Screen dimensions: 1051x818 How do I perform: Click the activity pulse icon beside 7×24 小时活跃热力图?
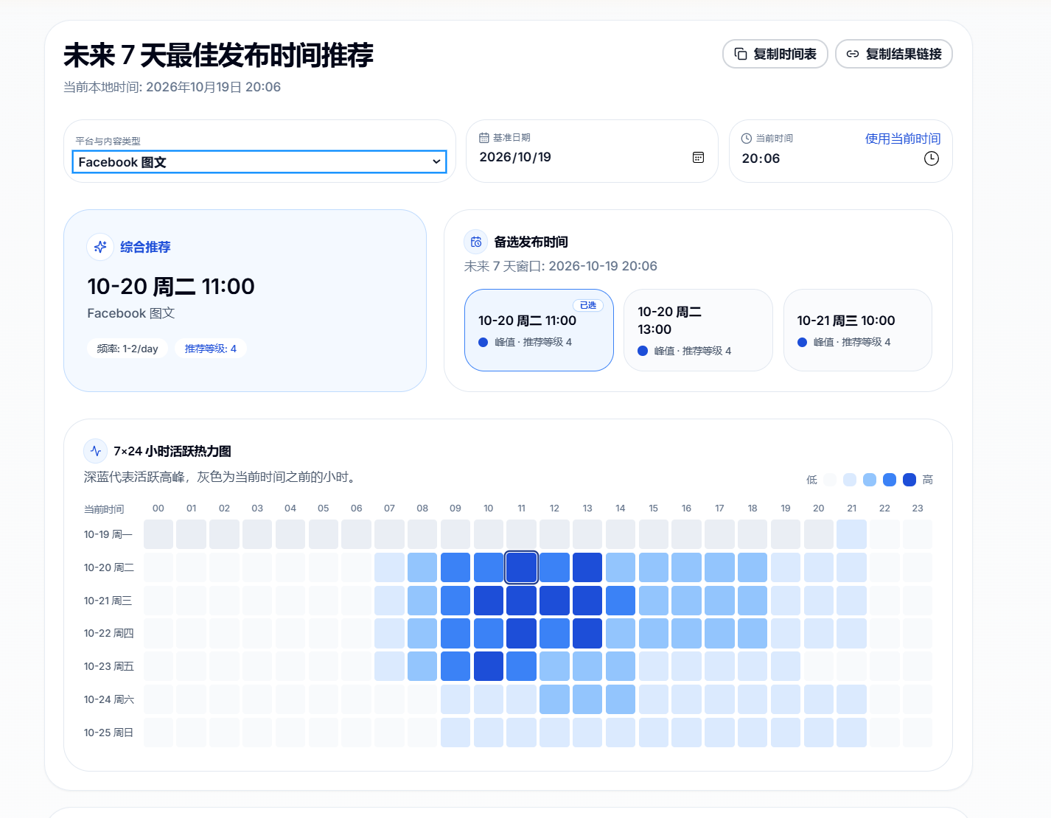click(x=96, y=451)
